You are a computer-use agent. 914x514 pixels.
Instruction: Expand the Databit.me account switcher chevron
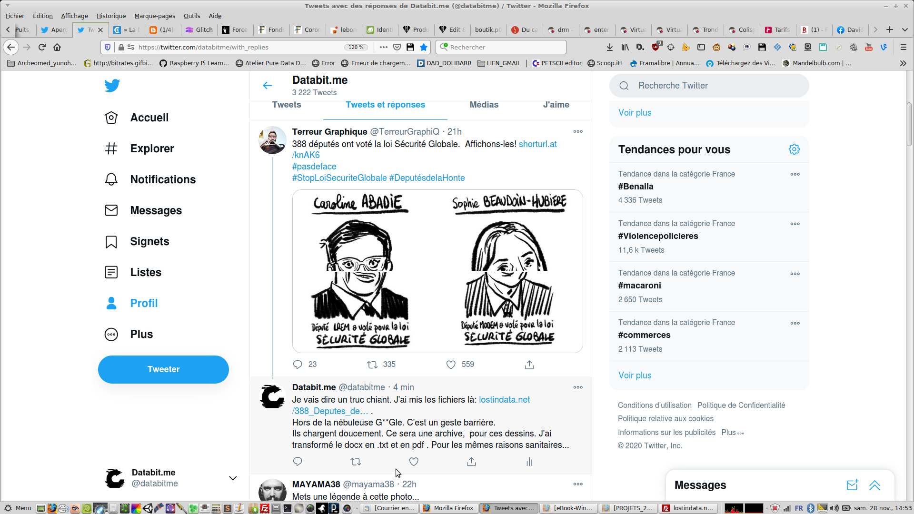click(x=233, y=478)
